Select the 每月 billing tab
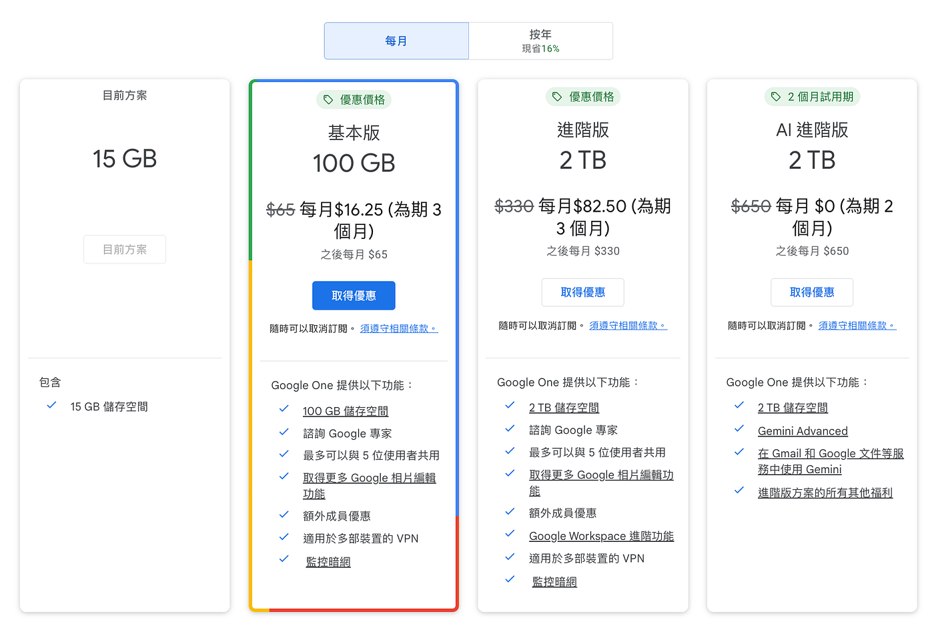Viewport: 934px width, 632px height. point(396,40)
